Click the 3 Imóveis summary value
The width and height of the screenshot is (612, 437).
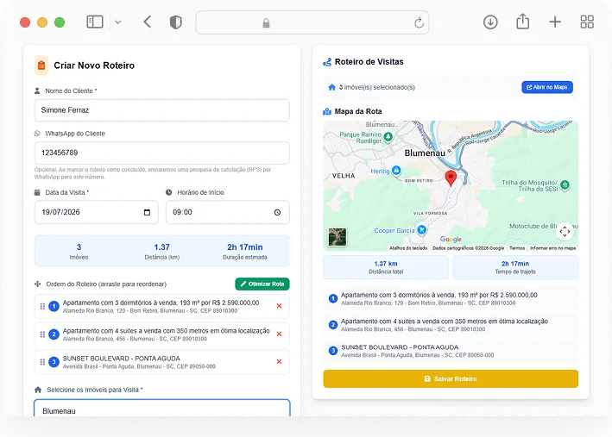pyautogui.click(x=79, y=247)
